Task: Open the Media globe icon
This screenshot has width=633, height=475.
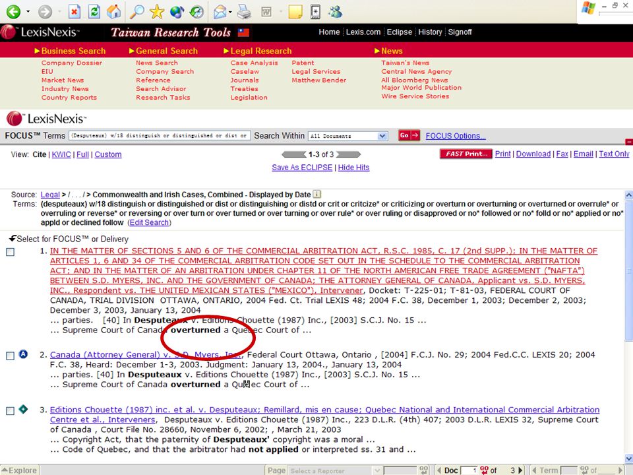Action: point(177,12)
